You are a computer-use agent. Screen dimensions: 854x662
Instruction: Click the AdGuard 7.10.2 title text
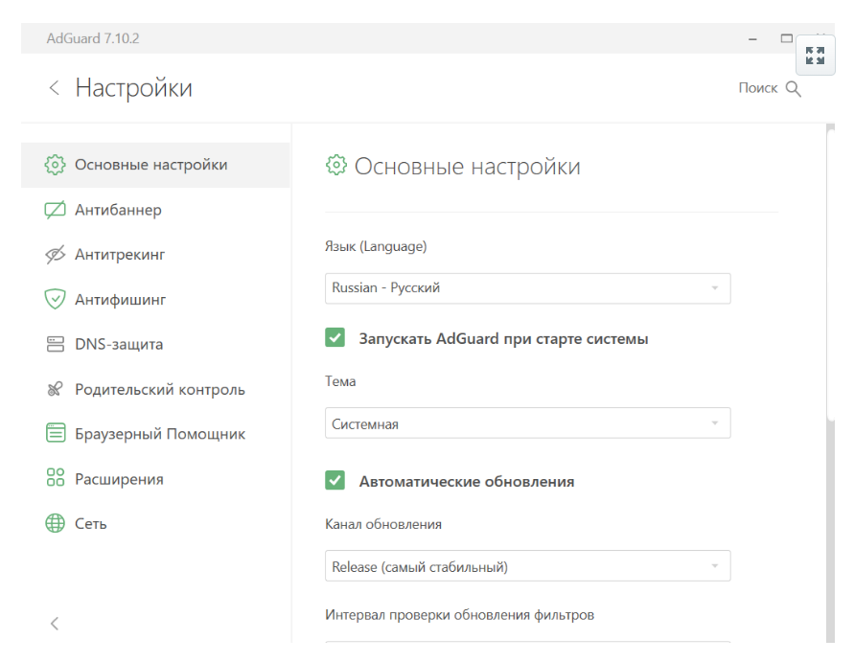click(93, 38)
